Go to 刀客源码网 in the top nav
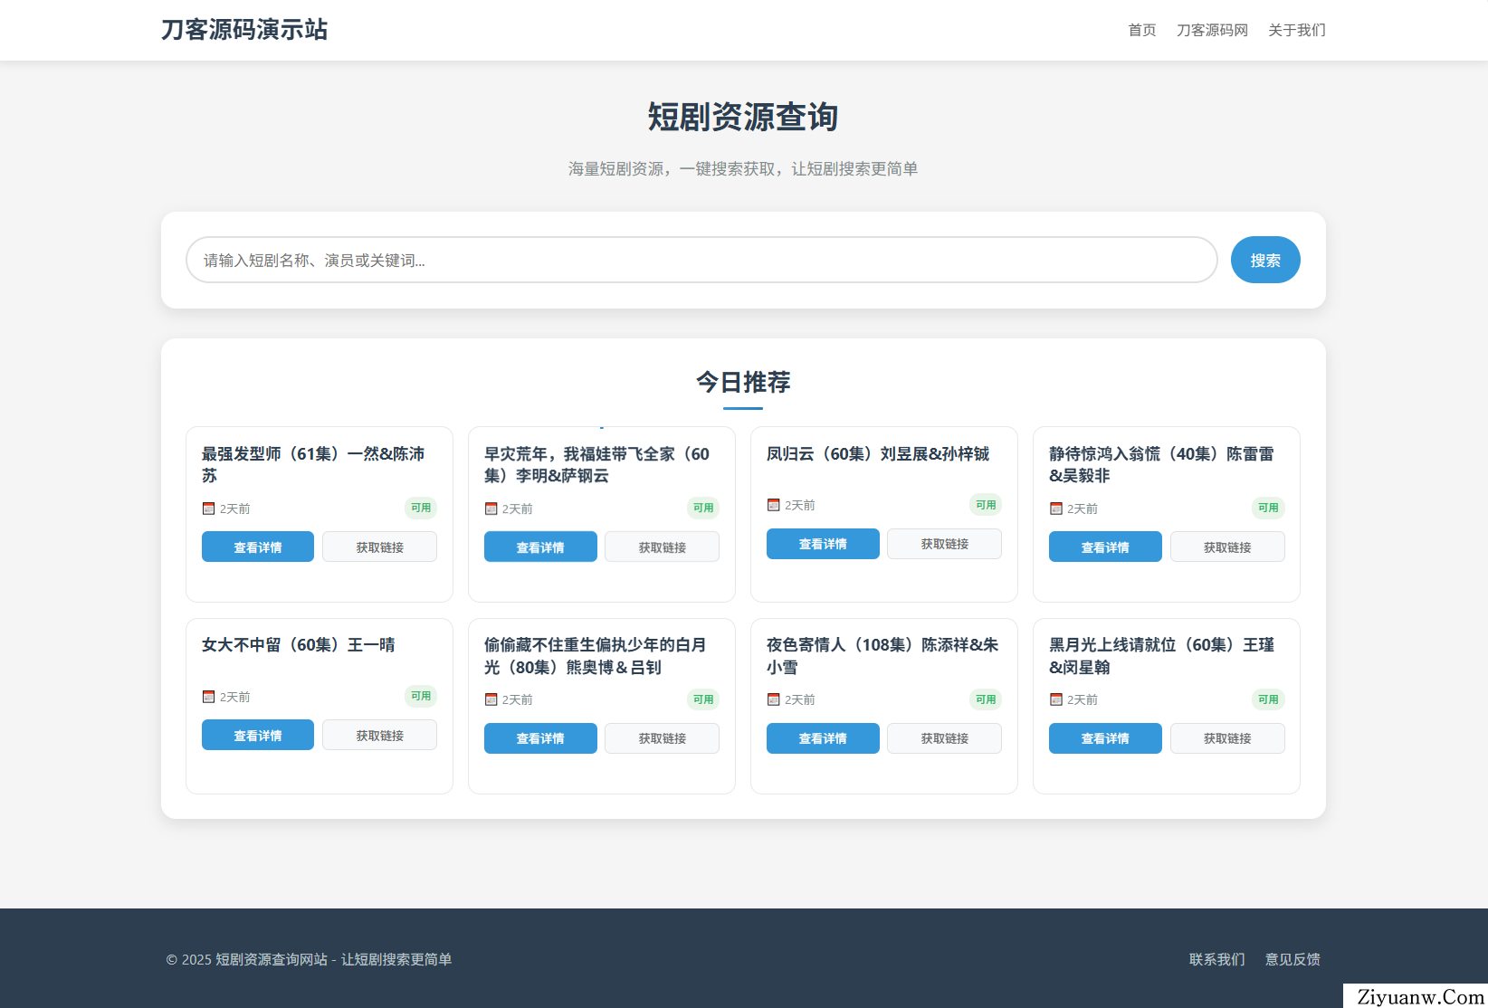This screenshot has width=1488, height=1008. (1212, 30)
